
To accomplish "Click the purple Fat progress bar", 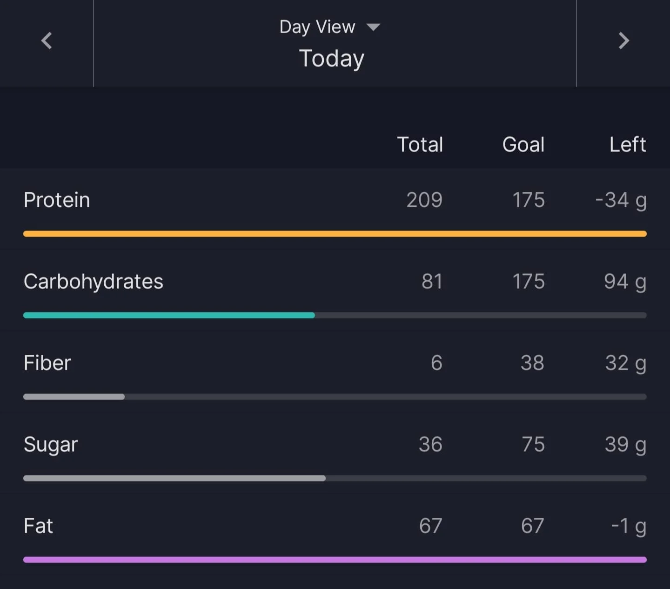I will point(335,560).
